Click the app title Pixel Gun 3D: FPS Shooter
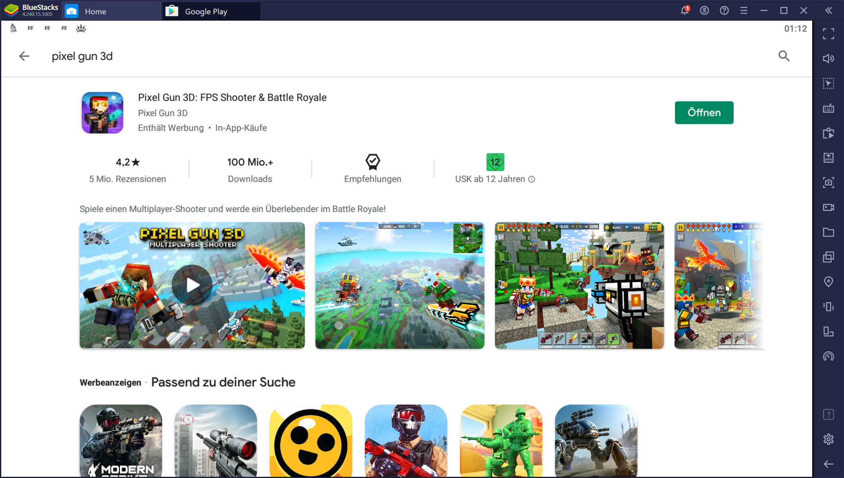The image size is (844, 478). (x=232, y=98)
